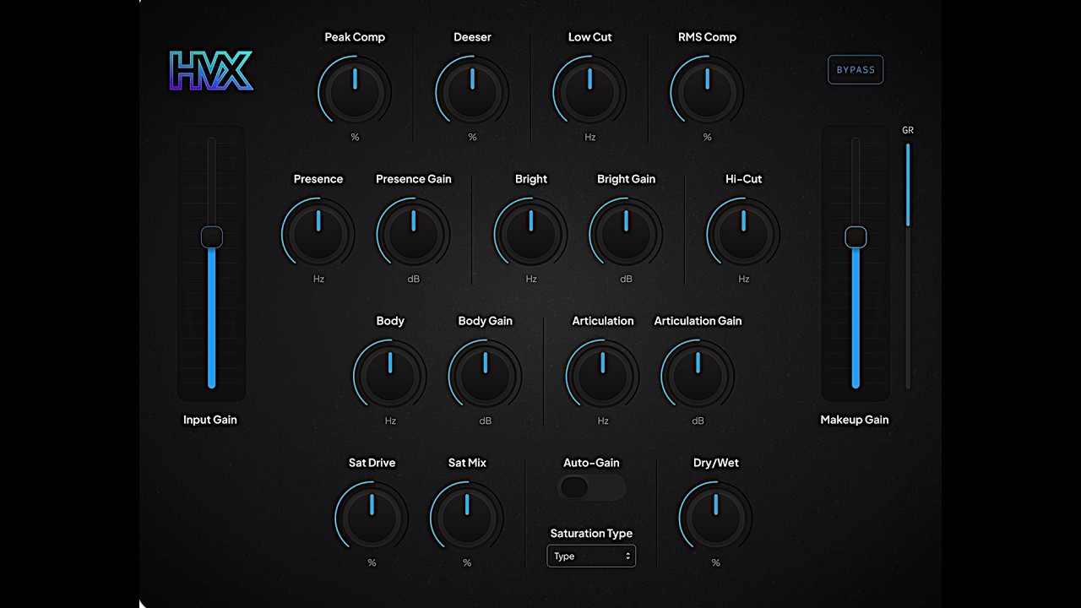Click the Auto-Gain label
Viewport: 1081px width, 608px height.
tap(591, 463)
